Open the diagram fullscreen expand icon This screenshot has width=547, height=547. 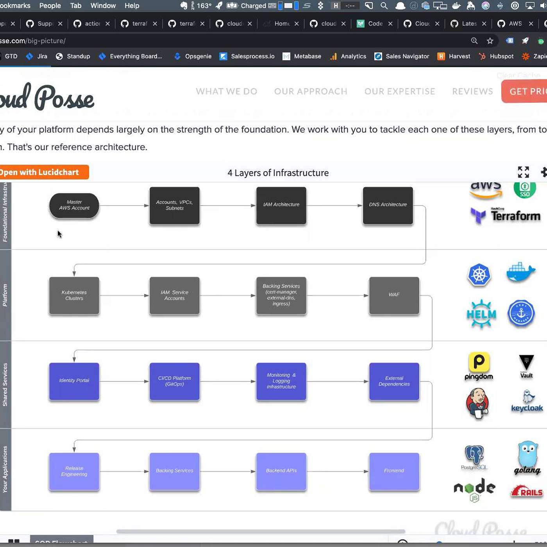click(523, 172)
